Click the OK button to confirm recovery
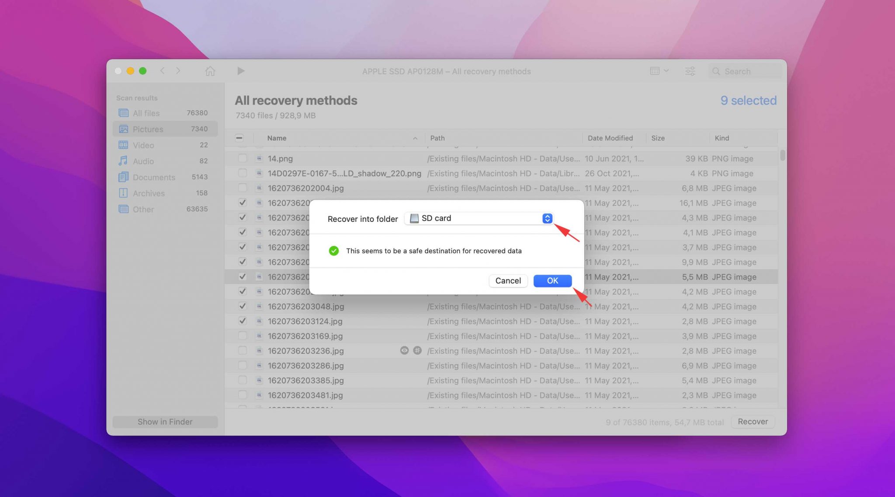Screen dimensions: 895x497 (552, 280)
